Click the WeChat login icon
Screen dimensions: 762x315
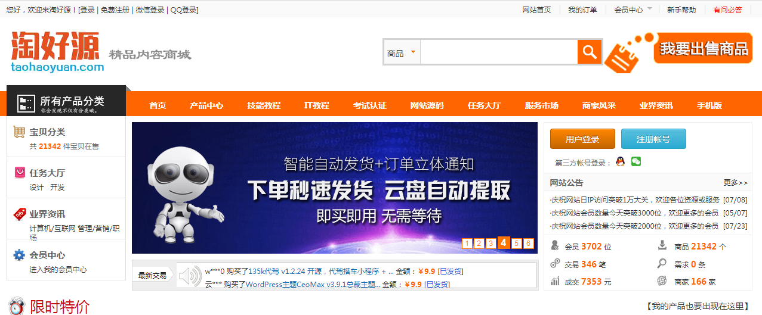(x=636, y=162)
